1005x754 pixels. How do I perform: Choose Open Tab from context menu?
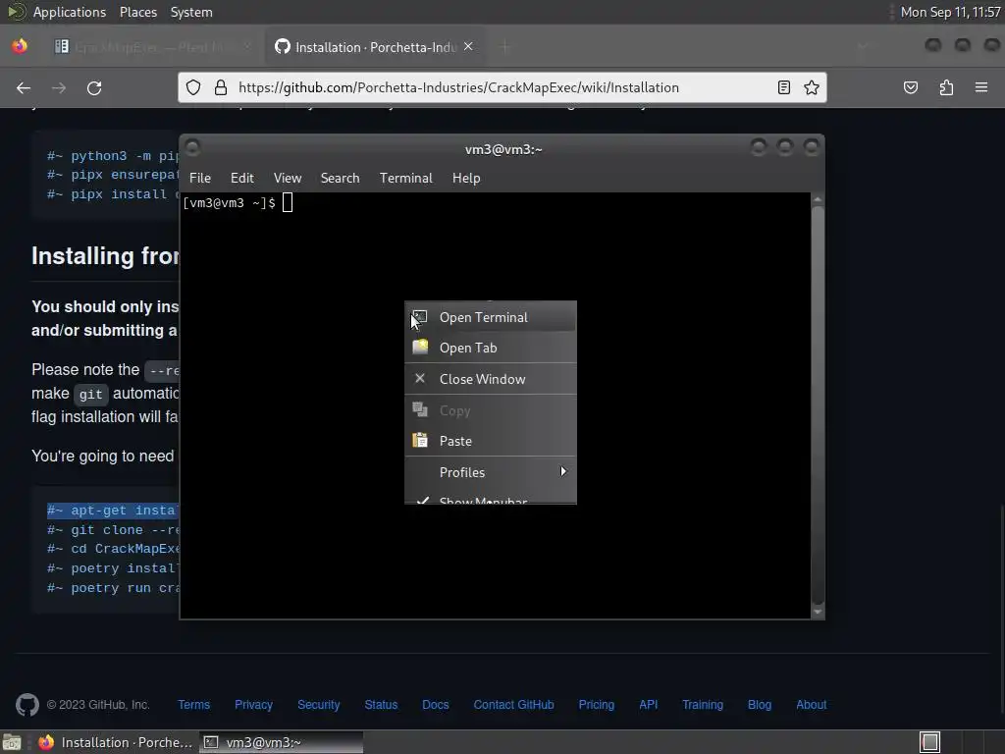tap(491, 348)
